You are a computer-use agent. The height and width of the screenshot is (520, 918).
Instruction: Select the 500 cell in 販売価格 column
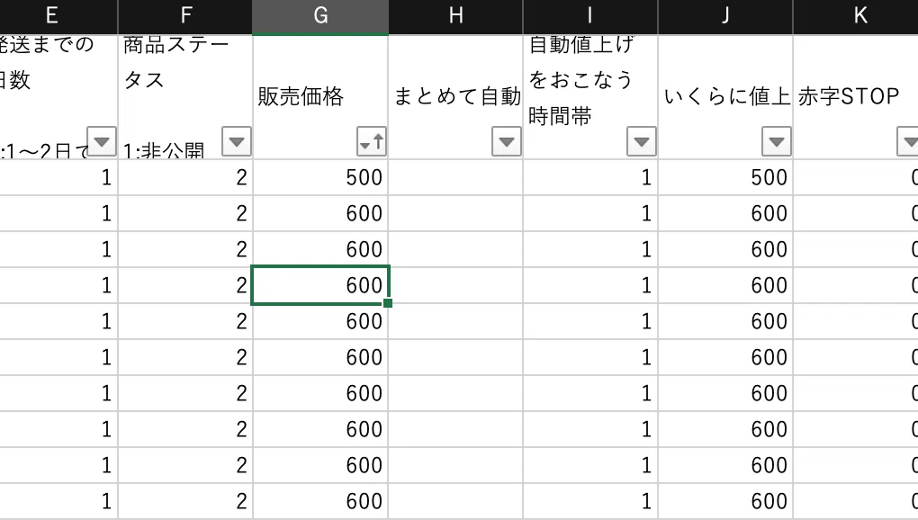click(x=320, y=177)
